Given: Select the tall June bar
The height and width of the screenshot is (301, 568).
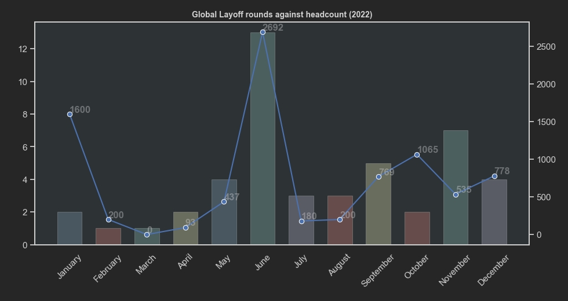Looking at the screenshot, I should (263, 139).
